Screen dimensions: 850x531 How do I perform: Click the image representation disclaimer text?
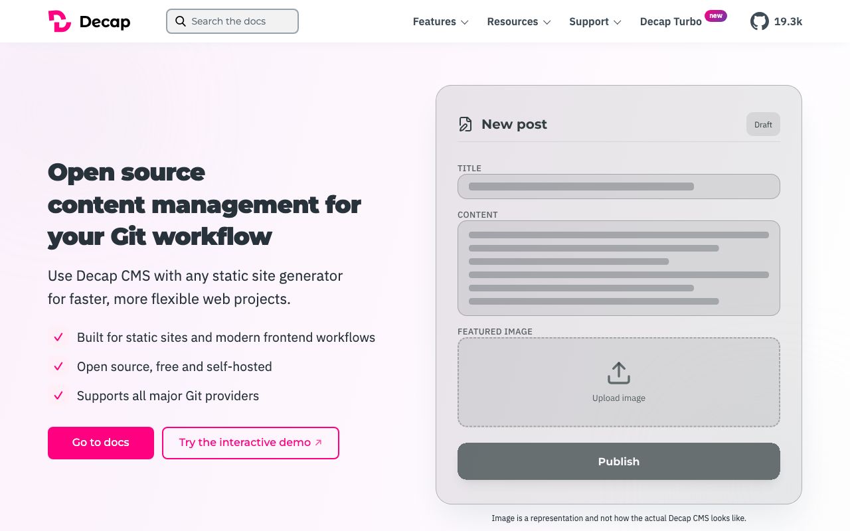click(x=619, y=518)
